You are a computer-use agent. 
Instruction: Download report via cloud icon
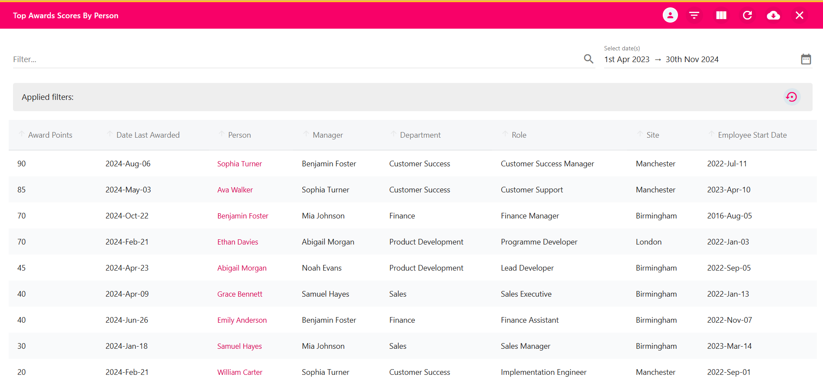pos(773,15)
